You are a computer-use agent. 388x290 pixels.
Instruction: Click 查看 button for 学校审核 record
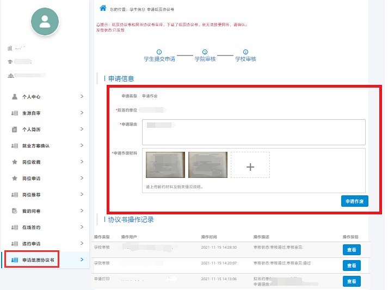[351, 250]
